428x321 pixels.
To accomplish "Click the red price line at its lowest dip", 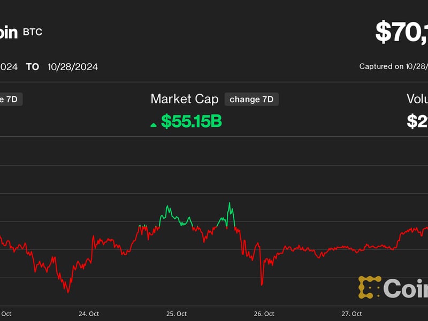I will 68,293.
